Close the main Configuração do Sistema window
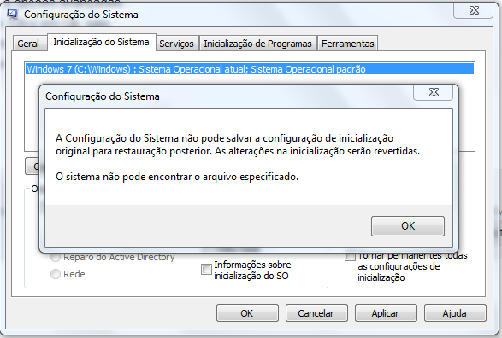The height and width of the screenshot is (338, 502). pyautogui.click(x=474, y=10)
